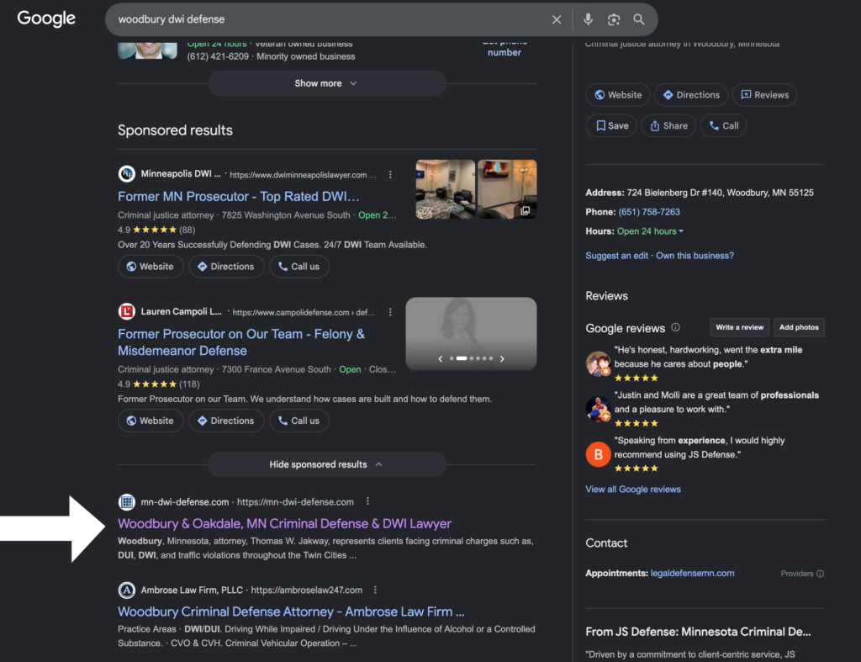Image resolution: width=861 pixels, height=662 pixels.
Task: Open Reviews button in the business panel
Action: coord(764,95)
